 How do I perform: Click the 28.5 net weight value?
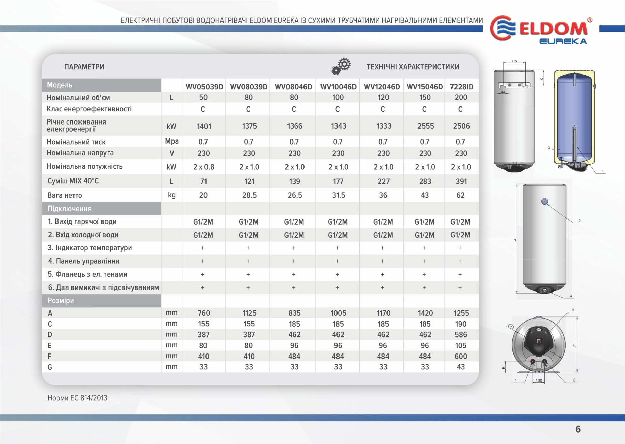[249, 195]
